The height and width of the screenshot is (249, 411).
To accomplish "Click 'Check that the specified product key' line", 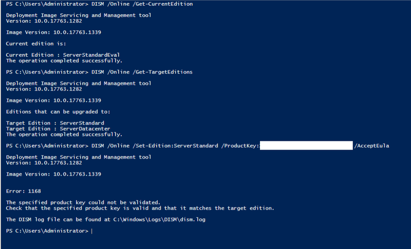I will [140, 208].
